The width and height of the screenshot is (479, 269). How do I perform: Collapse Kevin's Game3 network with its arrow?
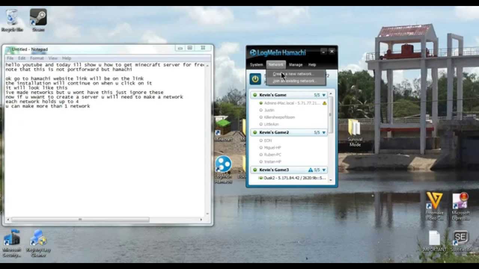(324, 170)
